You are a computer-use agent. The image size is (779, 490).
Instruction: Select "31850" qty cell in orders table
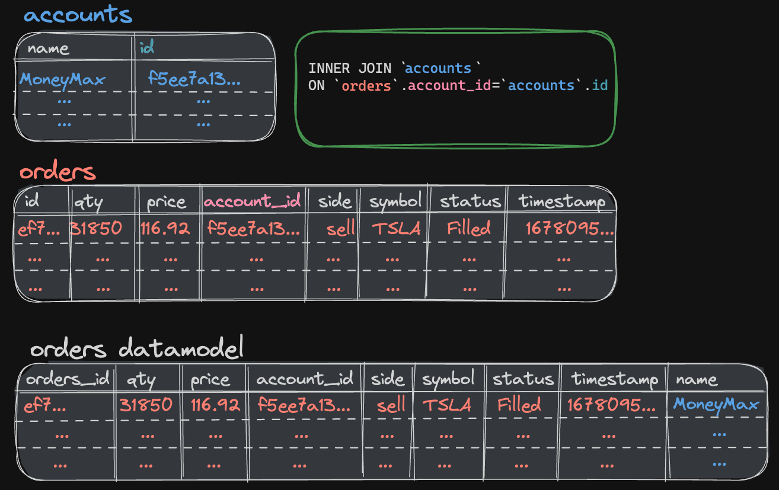(96, 229)
